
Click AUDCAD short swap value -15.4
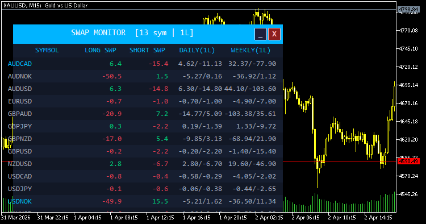tap(158, 64)
